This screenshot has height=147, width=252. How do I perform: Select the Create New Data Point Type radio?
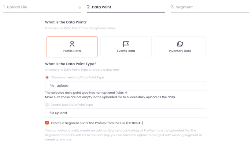tap(47, 105)
